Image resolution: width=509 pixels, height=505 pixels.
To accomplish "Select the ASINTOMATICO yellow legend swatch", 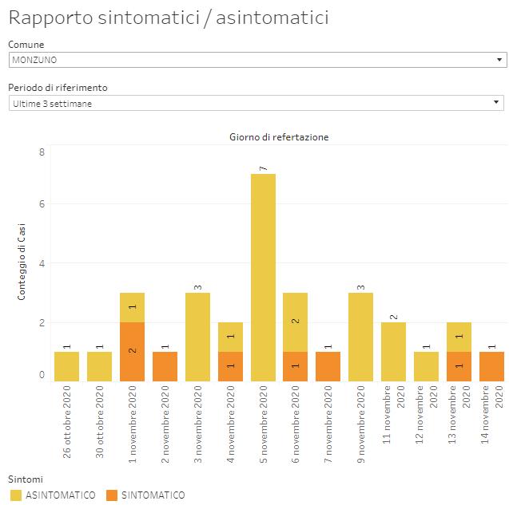I will (14, 495).
